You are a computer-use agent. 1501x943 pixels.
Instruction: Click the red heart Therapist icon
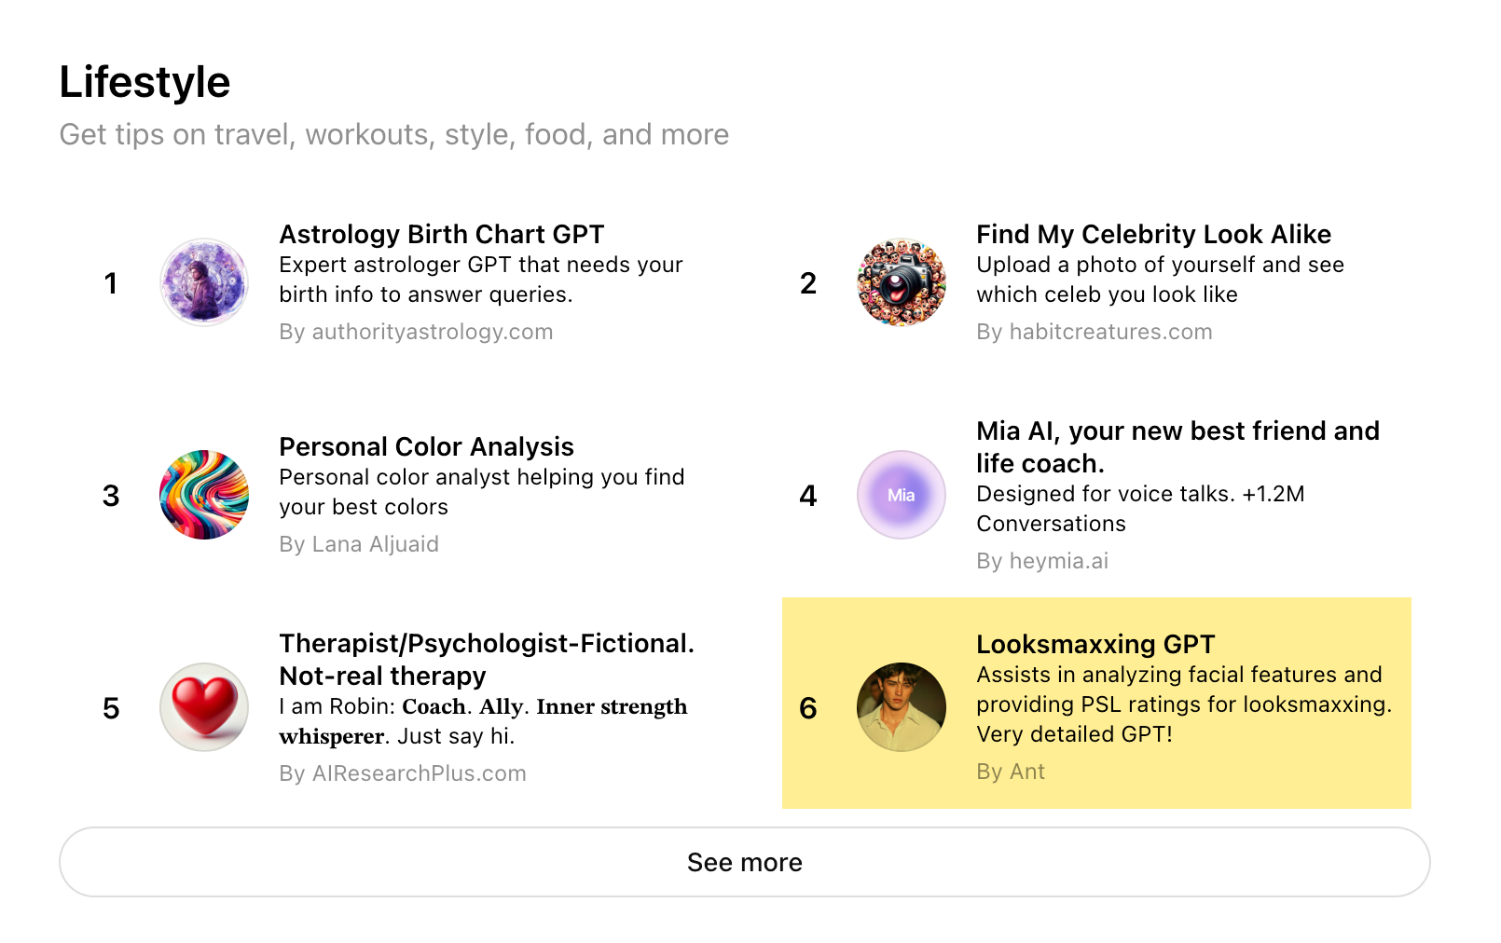pyautogui.click(x=203, y=707)
